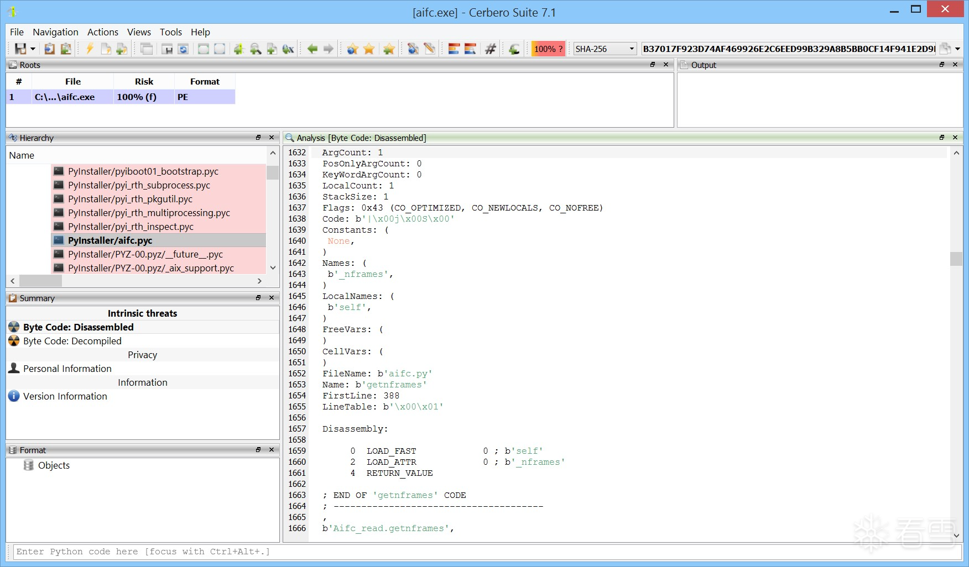Undock the Output panel
This screenshot has width=969, height=567.
[x=942, y=65]
